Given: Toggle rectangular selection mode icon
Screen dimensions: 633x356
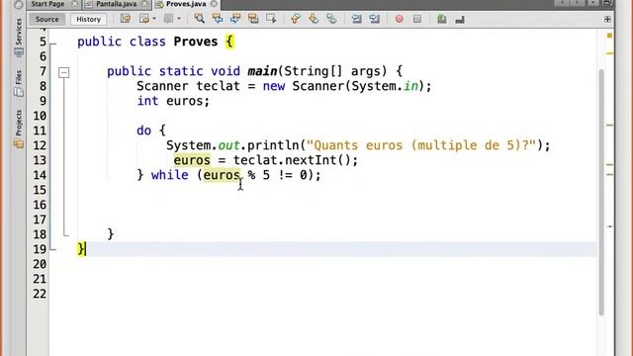Looking at the screenshot, I should coord(271,19).
